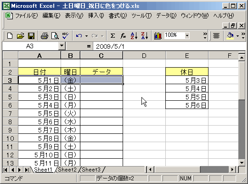Switch to the Sheet1 tab
The width and height of the screenshot is (248, 184).
click(x=43, y=170)
